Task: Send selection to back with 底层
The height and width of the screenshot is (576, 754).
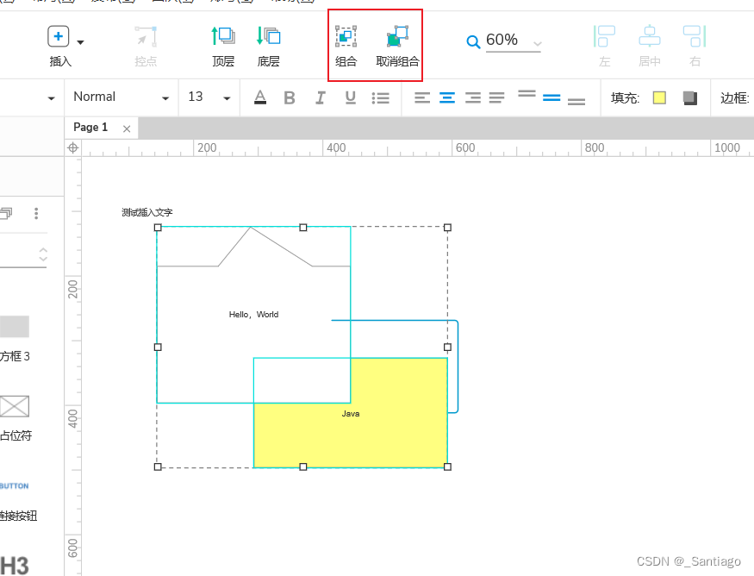Action: [268, 47]
